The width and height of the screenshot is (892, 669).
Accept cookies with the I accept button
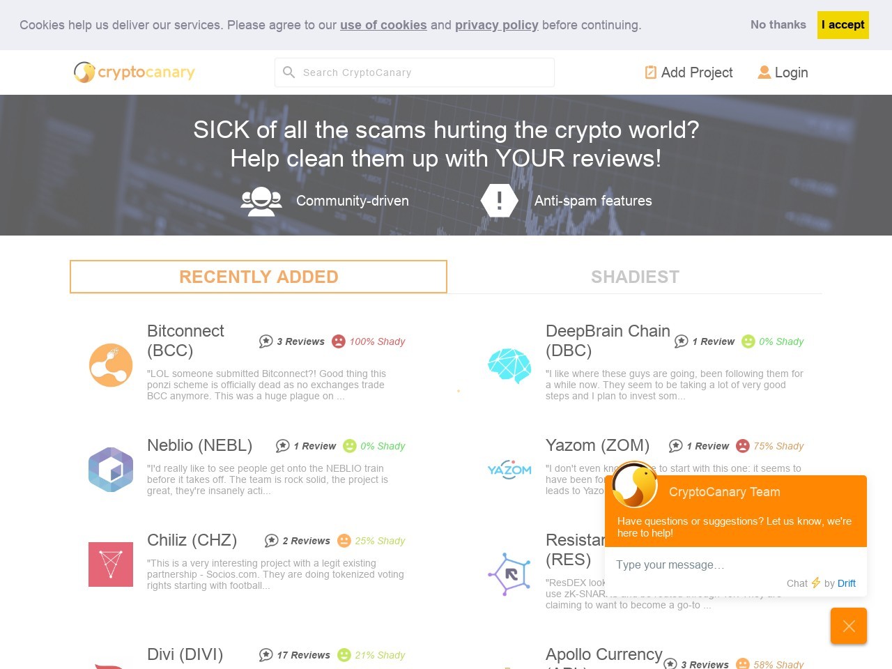pyautogui.click(x=843, y=25)
